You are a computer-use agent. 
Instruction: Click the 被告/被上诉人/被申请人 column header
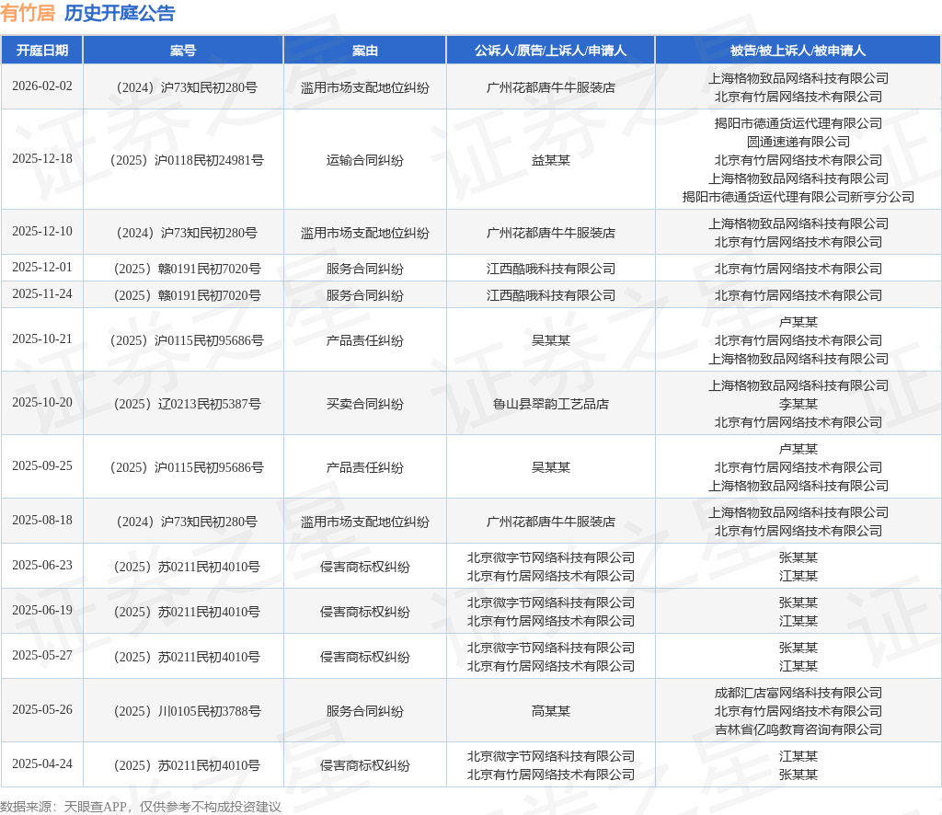pyautogui.click(x=798, y=51)
